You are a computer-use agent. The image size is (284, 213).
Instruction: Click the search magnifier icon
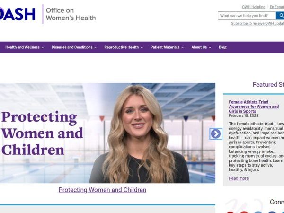[x=280, y=16]
